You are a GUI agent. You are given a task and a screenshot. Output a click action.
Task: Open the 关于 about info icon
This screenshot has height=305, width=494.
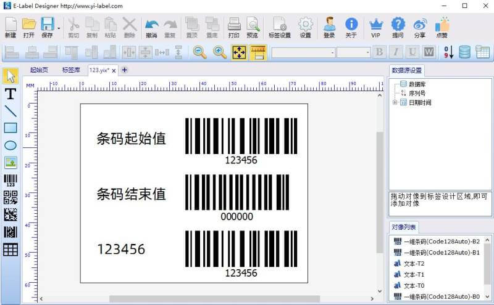click(351, 27)
